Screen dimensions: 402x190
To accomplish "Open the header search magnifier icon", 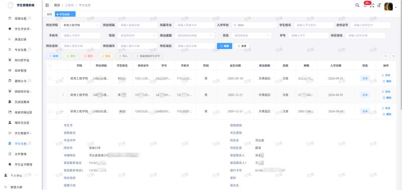I will 357,5.
